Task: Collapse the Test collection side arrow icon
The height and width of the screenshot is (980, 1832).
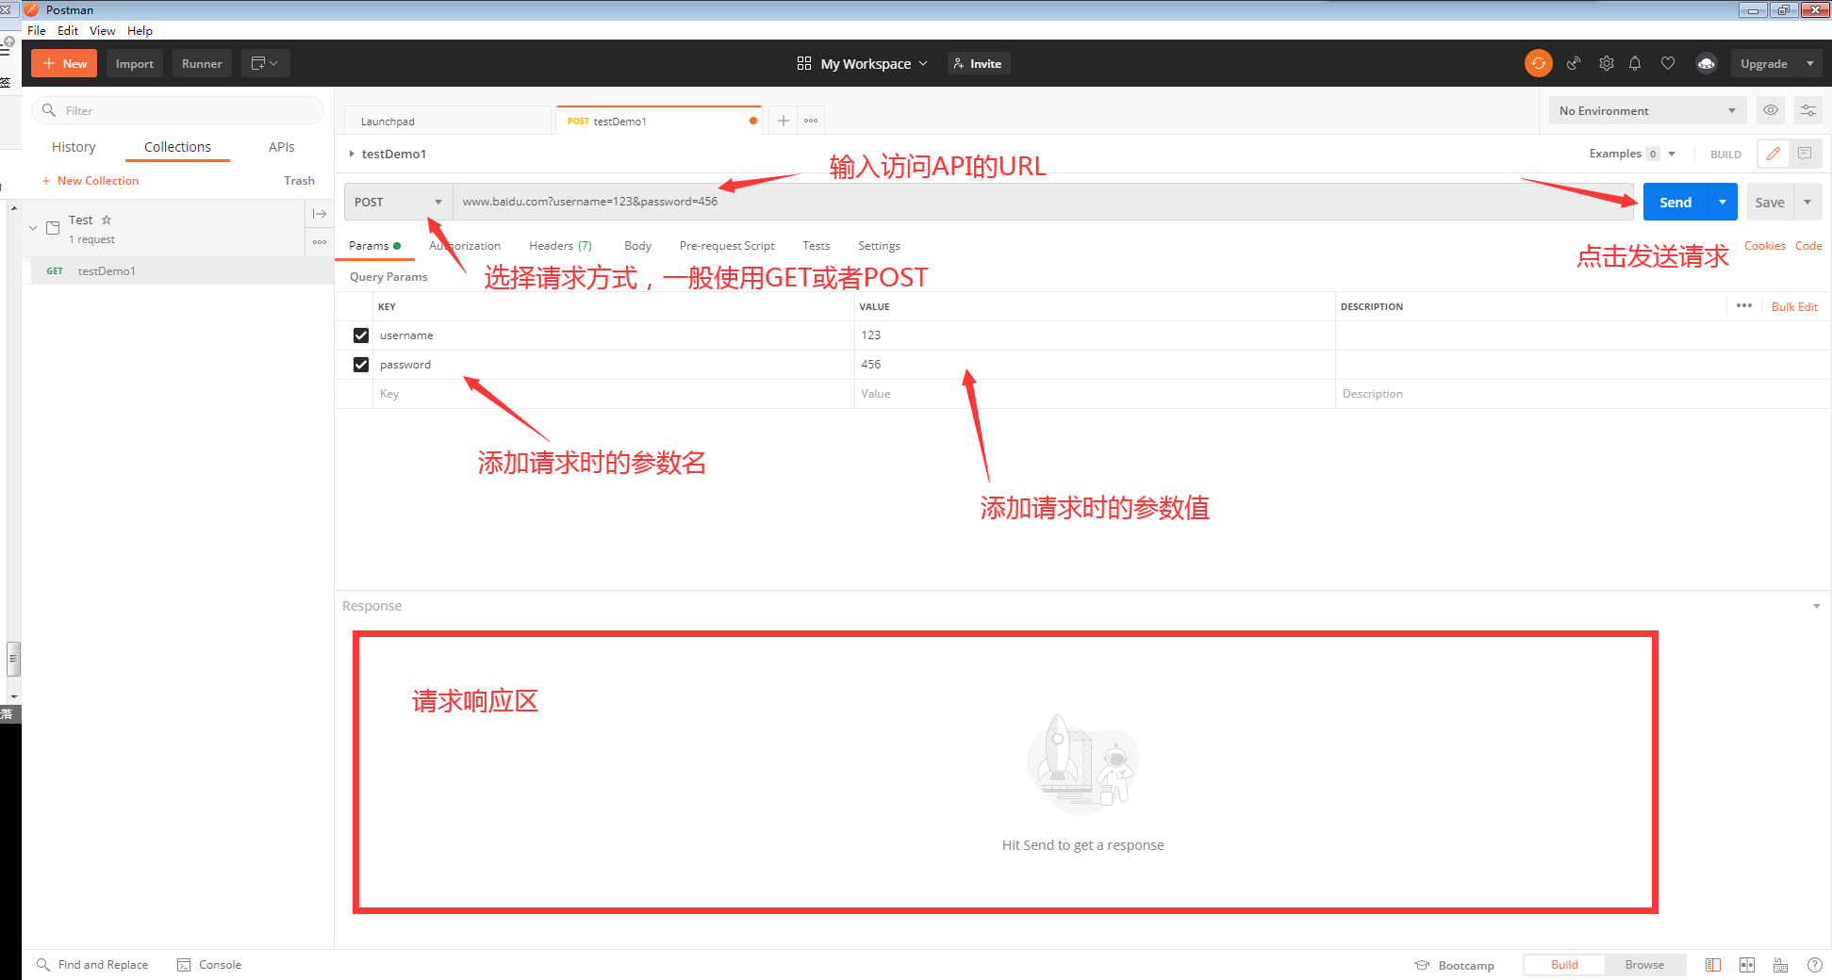Action: [320, 214]
